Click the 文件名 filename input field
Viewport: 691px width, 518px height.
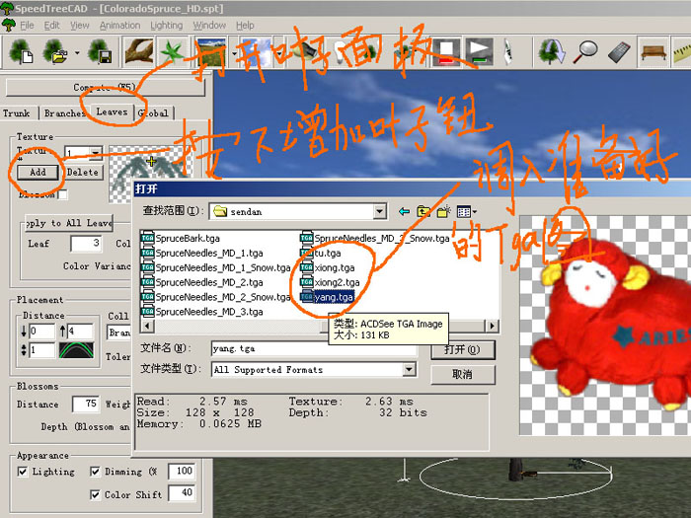pos(314,349)
